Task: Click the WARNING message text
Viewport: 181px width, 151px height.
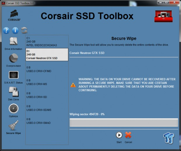Action: point(127,85)
